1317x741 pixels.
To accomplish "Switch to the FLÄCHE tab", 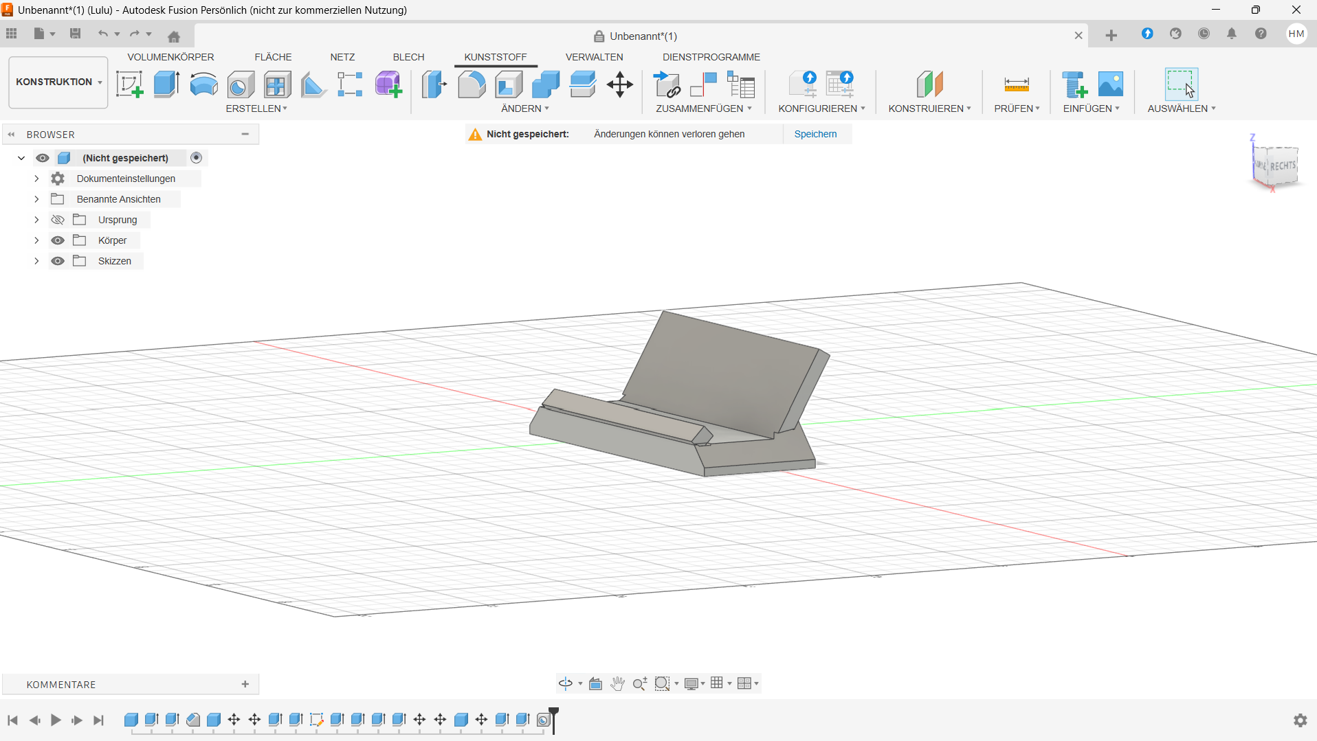I will tap(273, 57).
